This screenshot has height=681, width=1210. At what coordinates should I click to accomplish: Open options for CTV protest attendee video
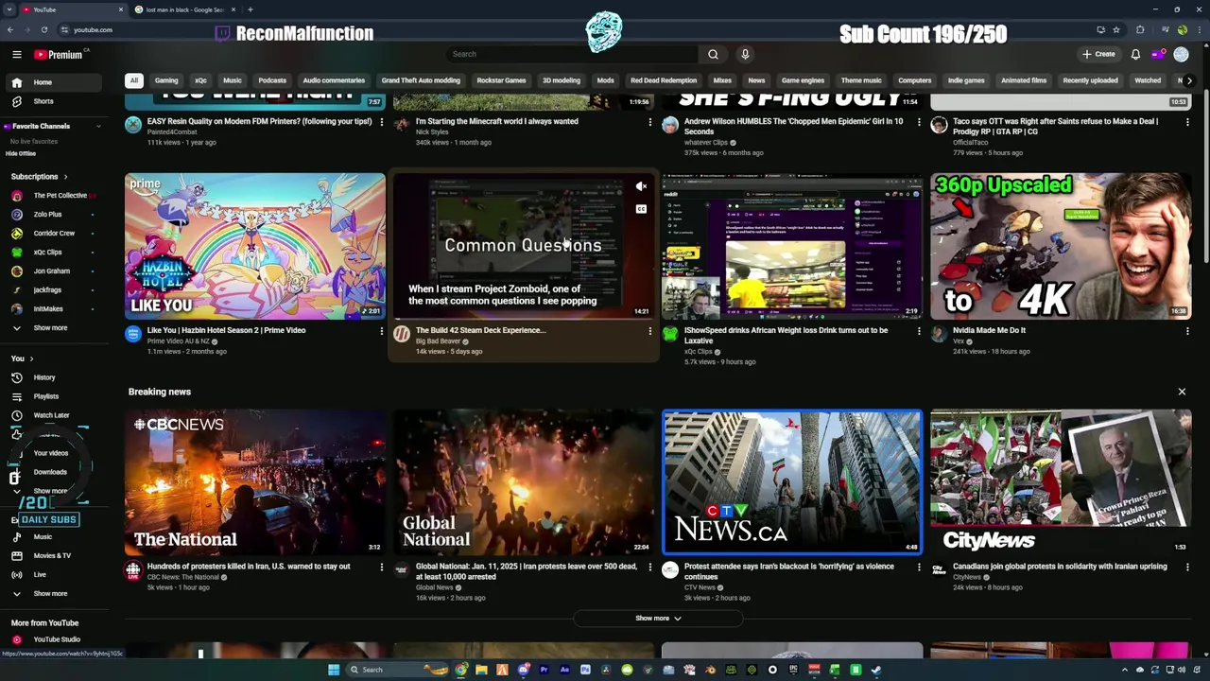coord(918,567)
